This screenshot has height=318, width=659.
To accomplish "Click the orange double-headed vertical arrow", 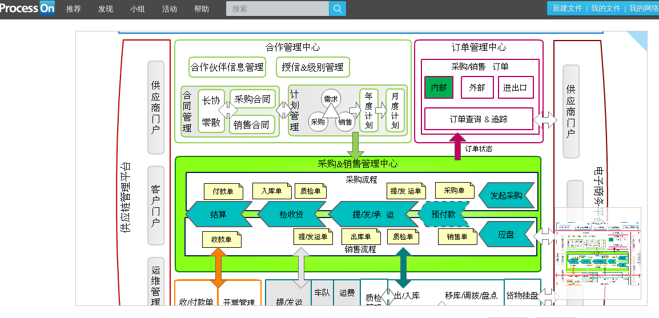I will point(218,268).
